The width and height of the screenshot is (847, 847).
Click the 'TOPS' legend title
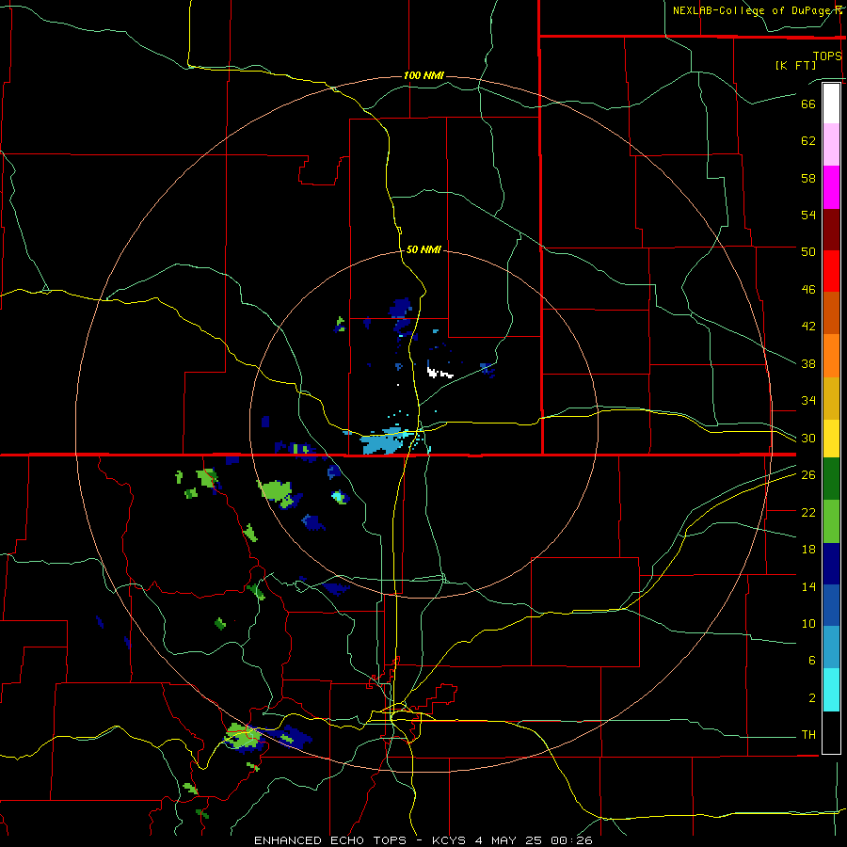click(827, 56)
